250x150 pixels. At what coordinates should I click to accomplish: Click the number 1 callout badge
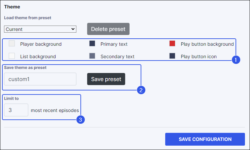point(236,60)
